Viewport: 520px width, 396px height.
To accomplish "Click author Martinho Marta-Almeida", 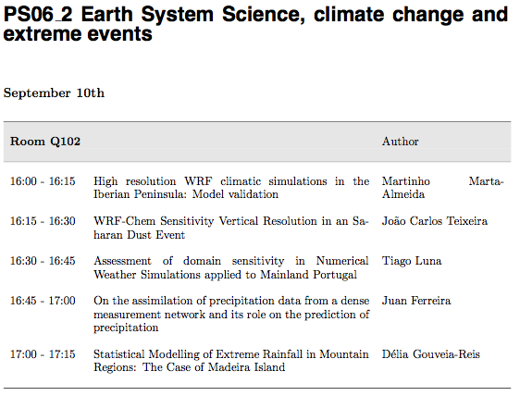I will tap(442, 188).
